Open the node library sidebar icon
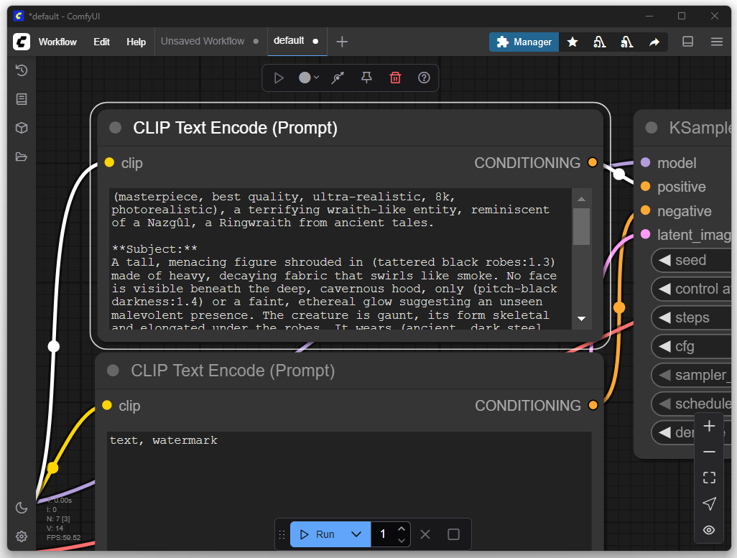The image size is (737, 558). point(22,99)
